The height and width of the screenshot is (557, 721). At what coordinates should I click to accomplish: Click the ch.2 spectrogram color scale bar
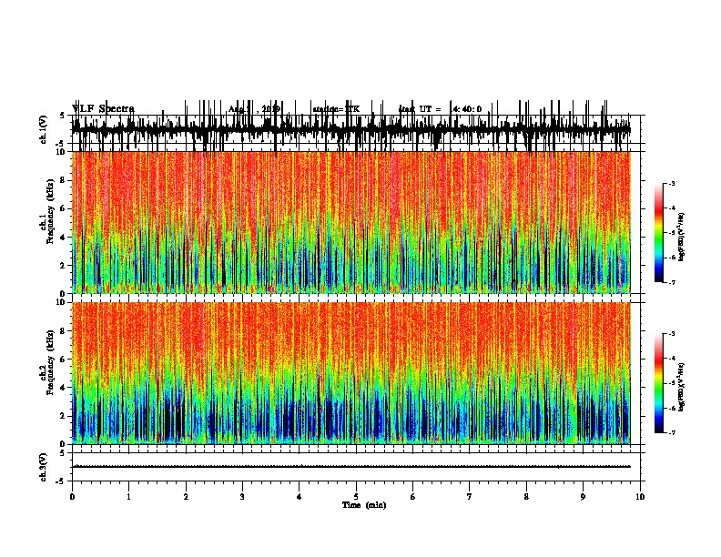[x=659, y=383]
